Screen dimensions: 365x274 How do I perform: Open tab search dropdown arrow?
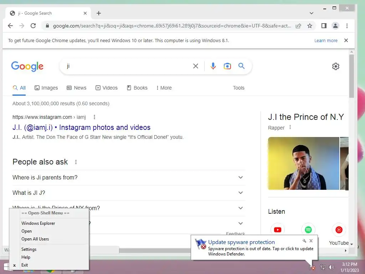[x=312, y=13]
